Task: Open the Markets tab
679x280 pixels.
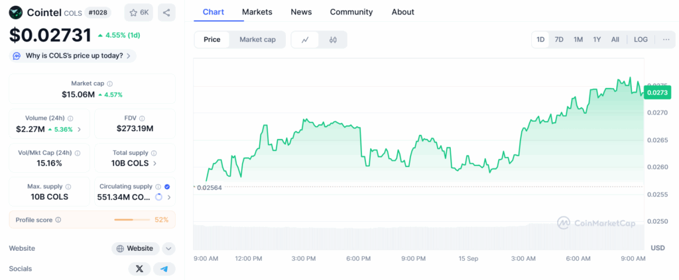Action: click(257, 12)
